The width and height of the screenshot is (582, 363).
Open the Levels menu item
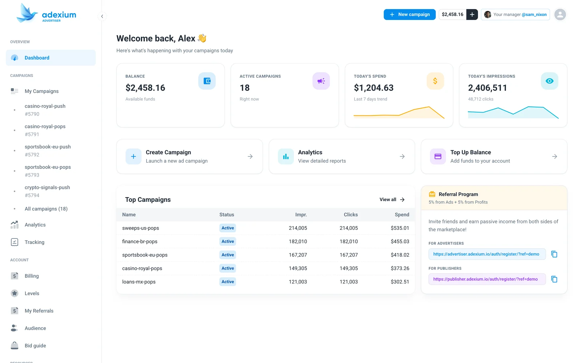(51, 293)
